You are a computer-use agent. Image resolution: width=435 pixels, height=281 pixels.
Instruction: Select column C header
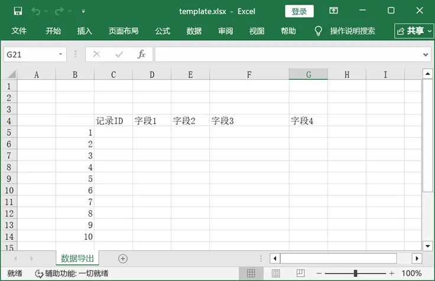113,74
